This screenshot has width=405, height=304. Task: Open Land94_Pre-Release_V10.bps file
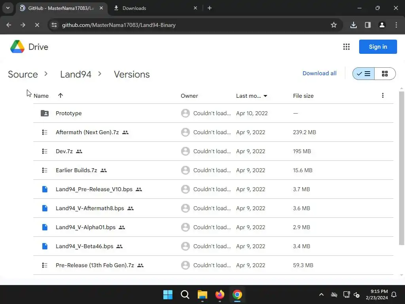coord(94,189)
